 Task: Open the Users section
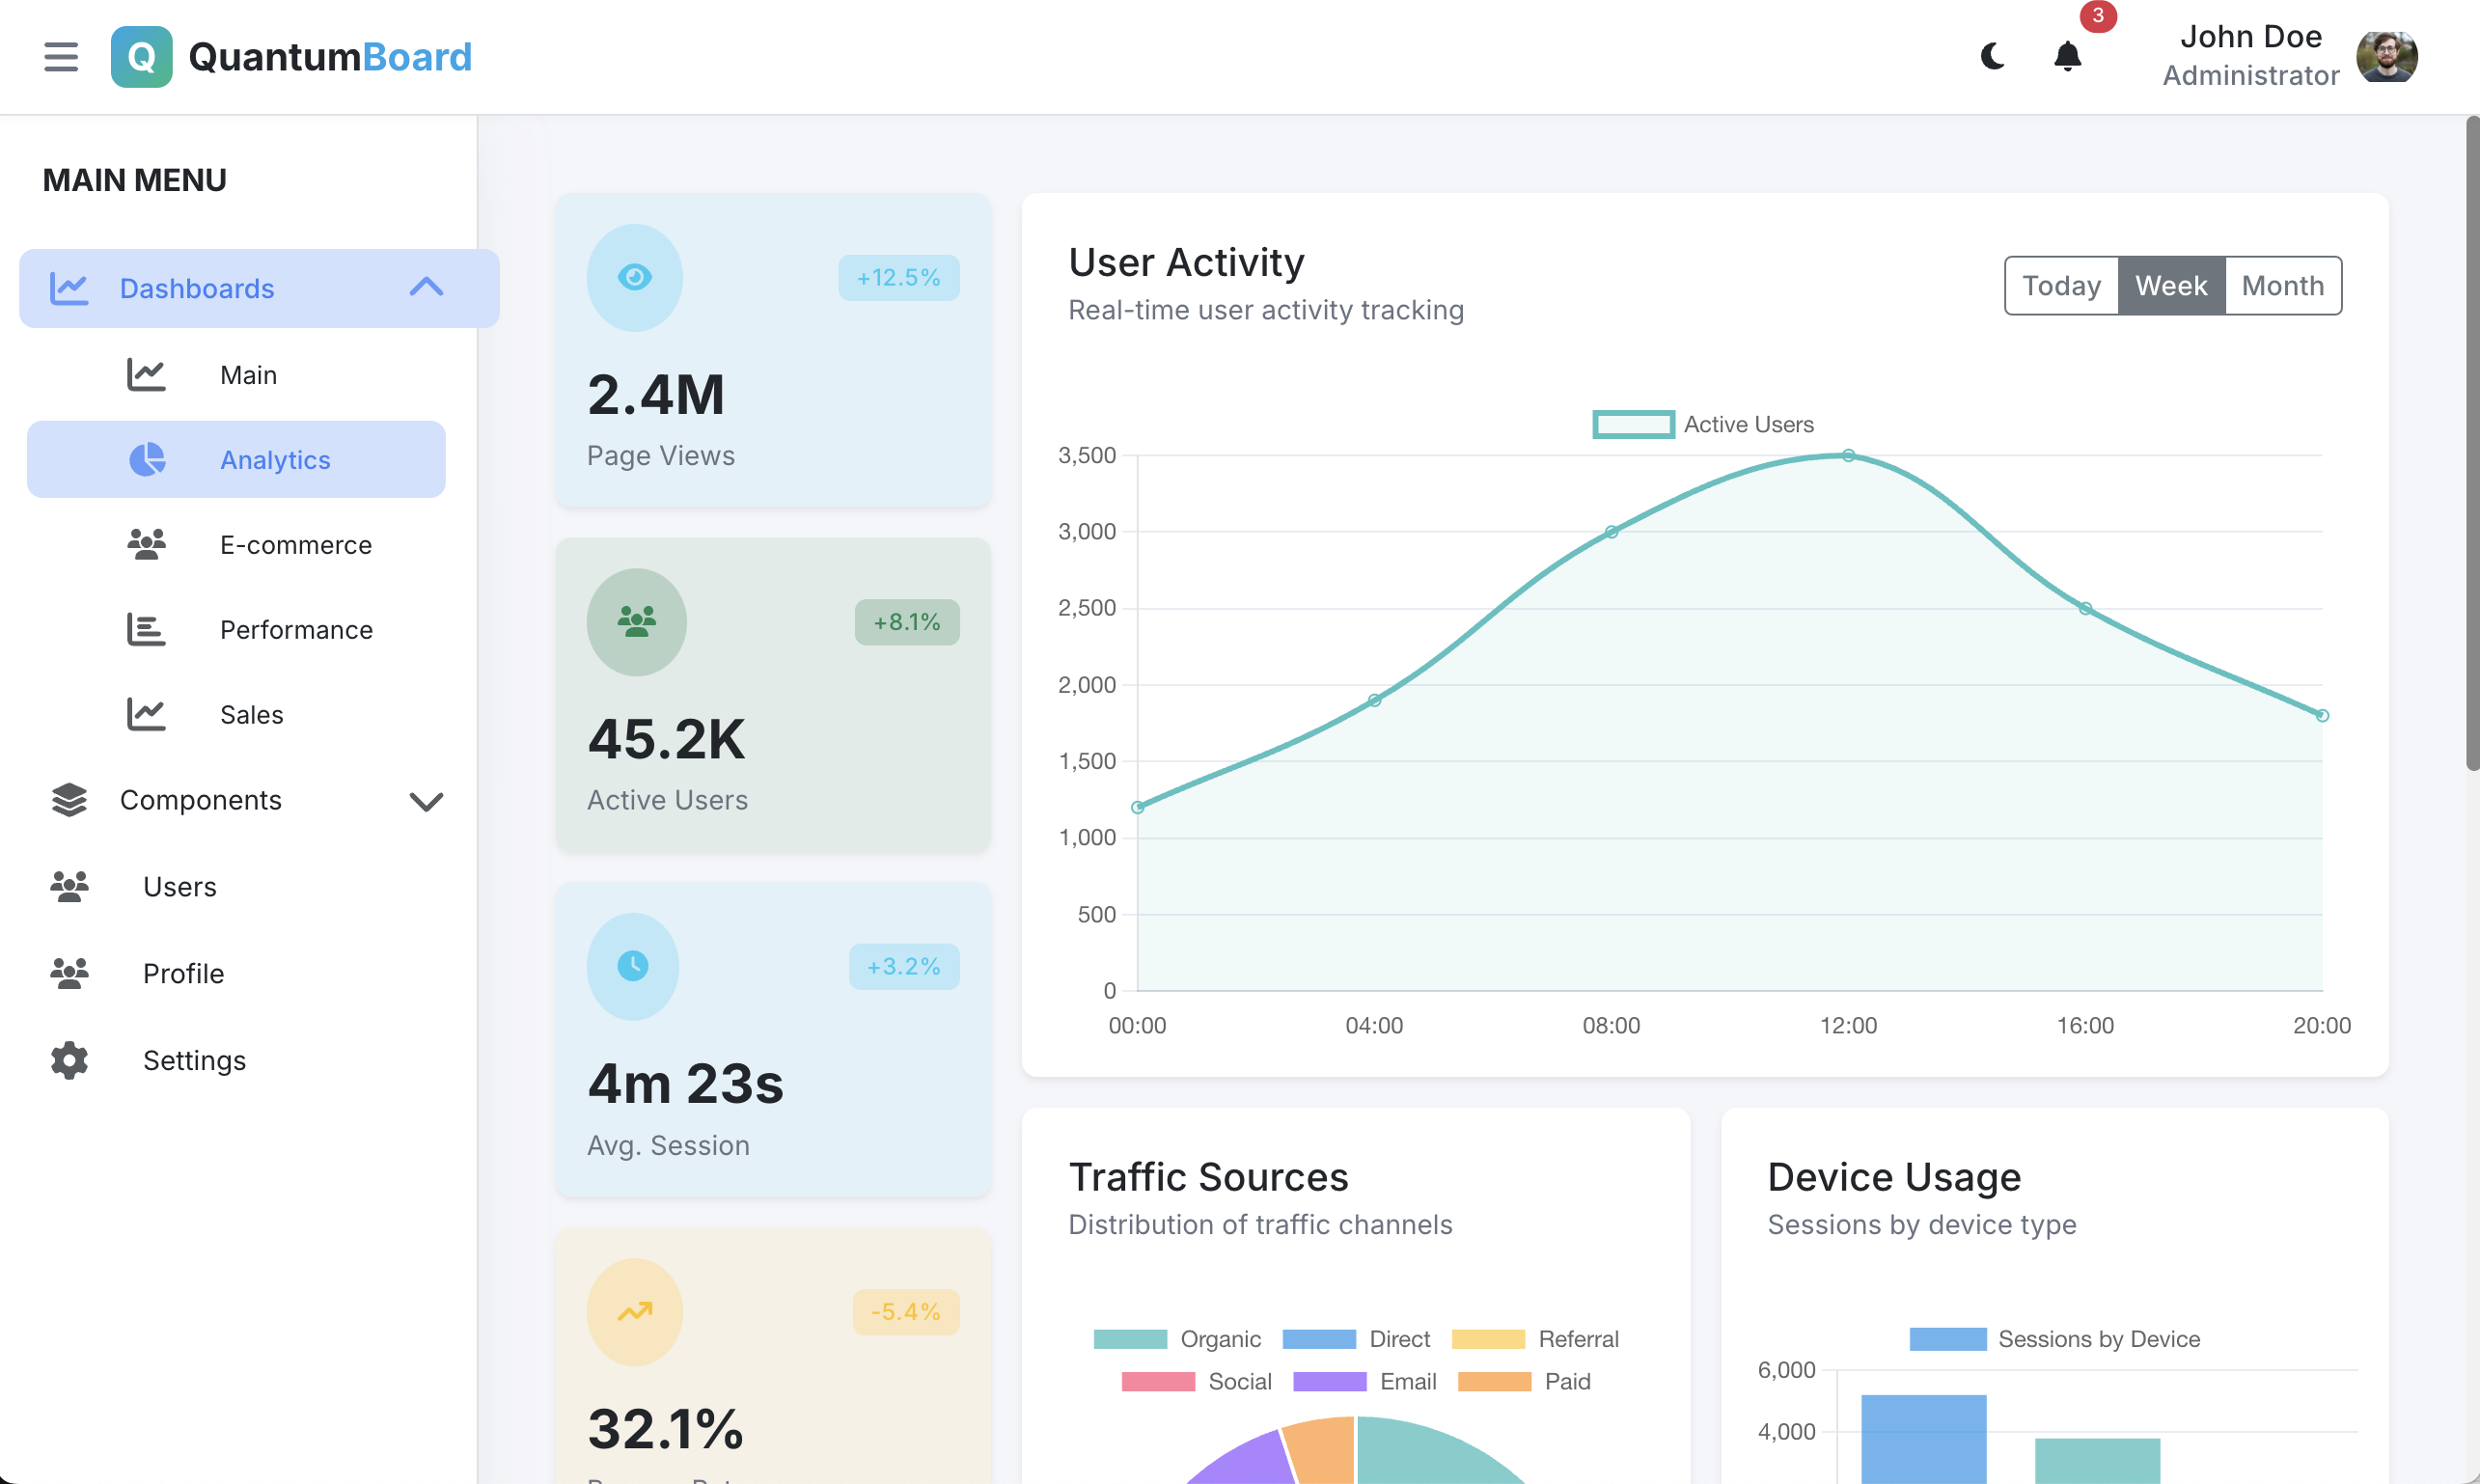[x=180, y=886]
